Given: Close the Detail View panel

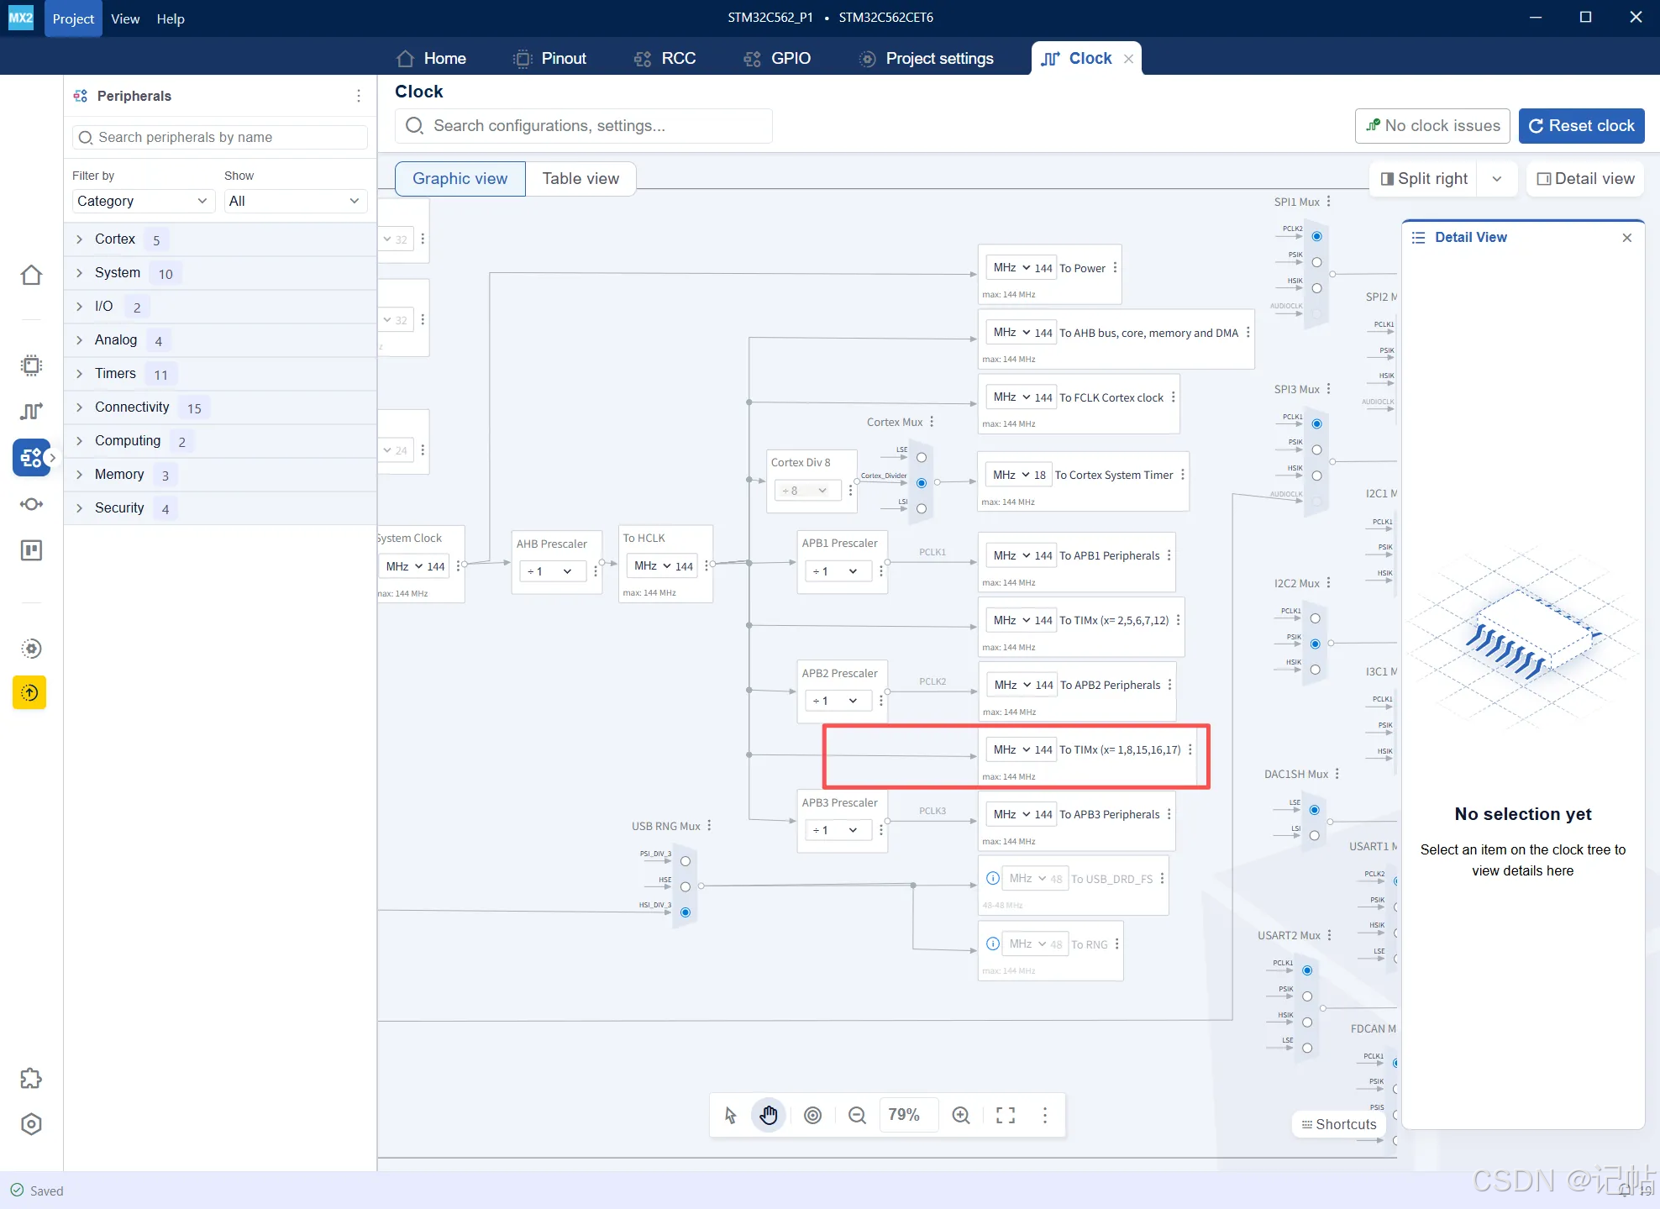Looking at the screenshot, I should tap(1627, 238).
